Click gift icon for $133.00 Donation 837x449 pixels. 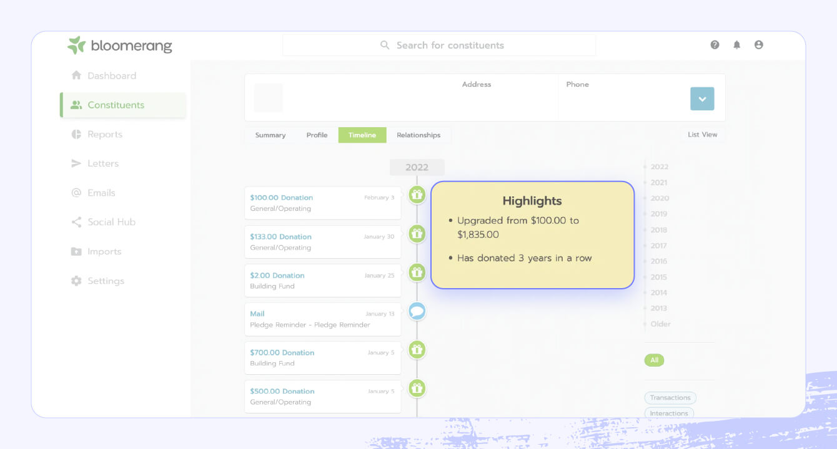[417, 234]
